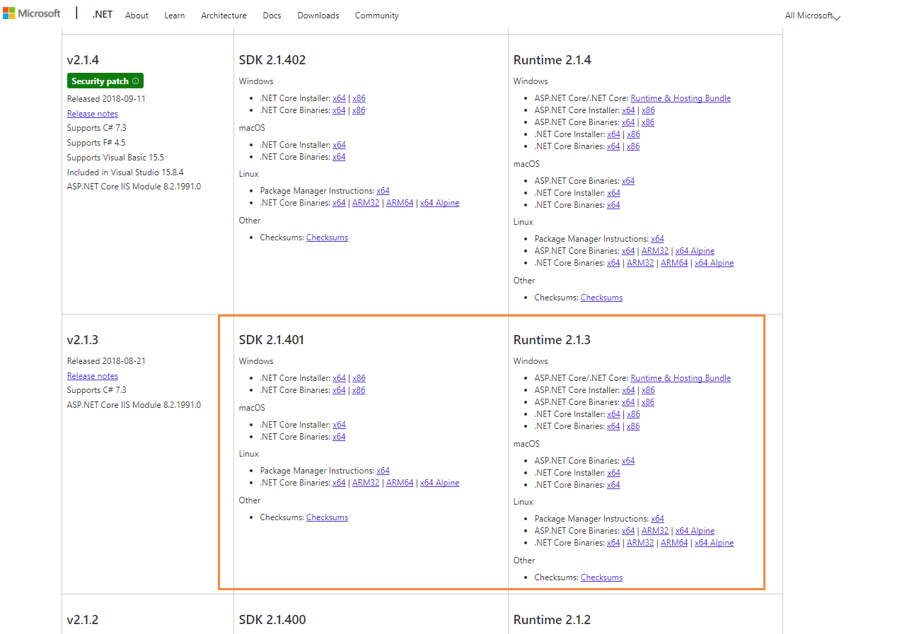902x634 pixels.
Task: Download SDK 2.1.401 Windows .NET Core Binaries x64
Action: click(x=339, y=390)
